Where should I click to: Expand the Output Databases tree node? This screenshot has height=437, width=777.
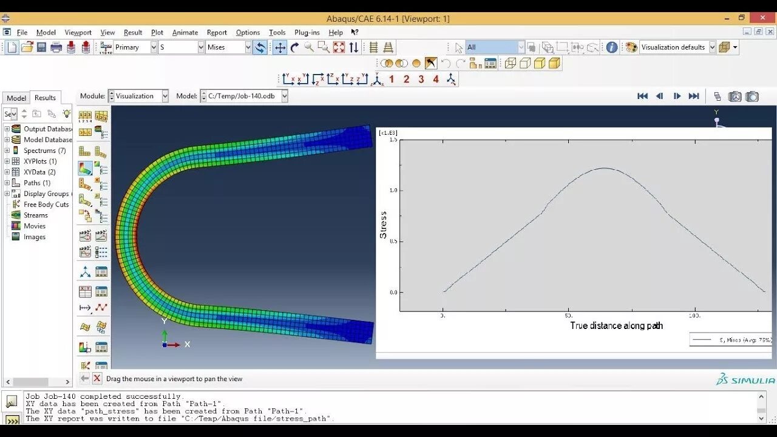pyautogui.click(x=7, y=129)
